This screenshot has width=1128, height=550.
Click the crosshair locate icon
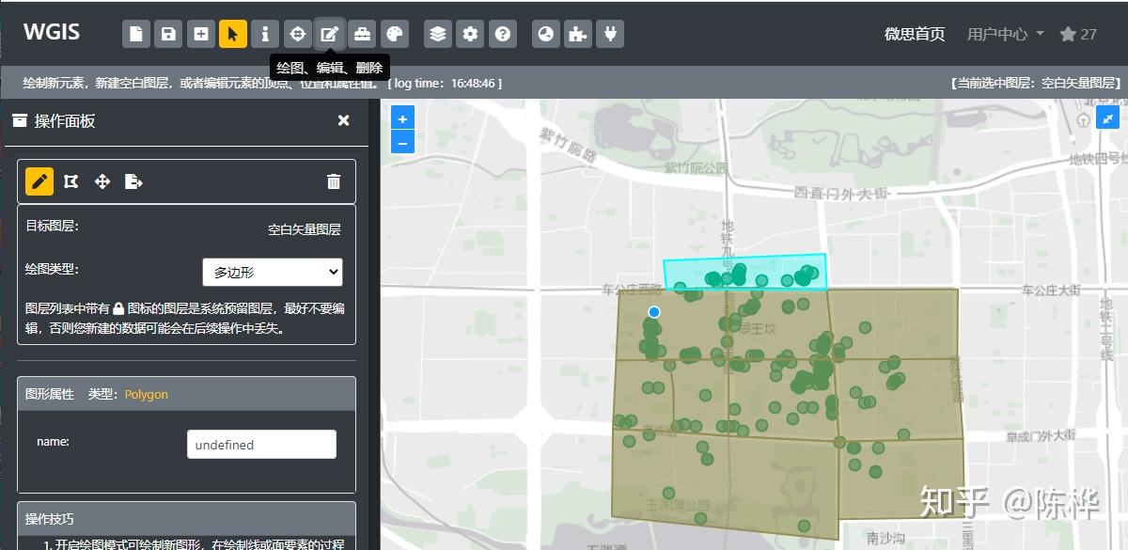click(x=297, y=34)
